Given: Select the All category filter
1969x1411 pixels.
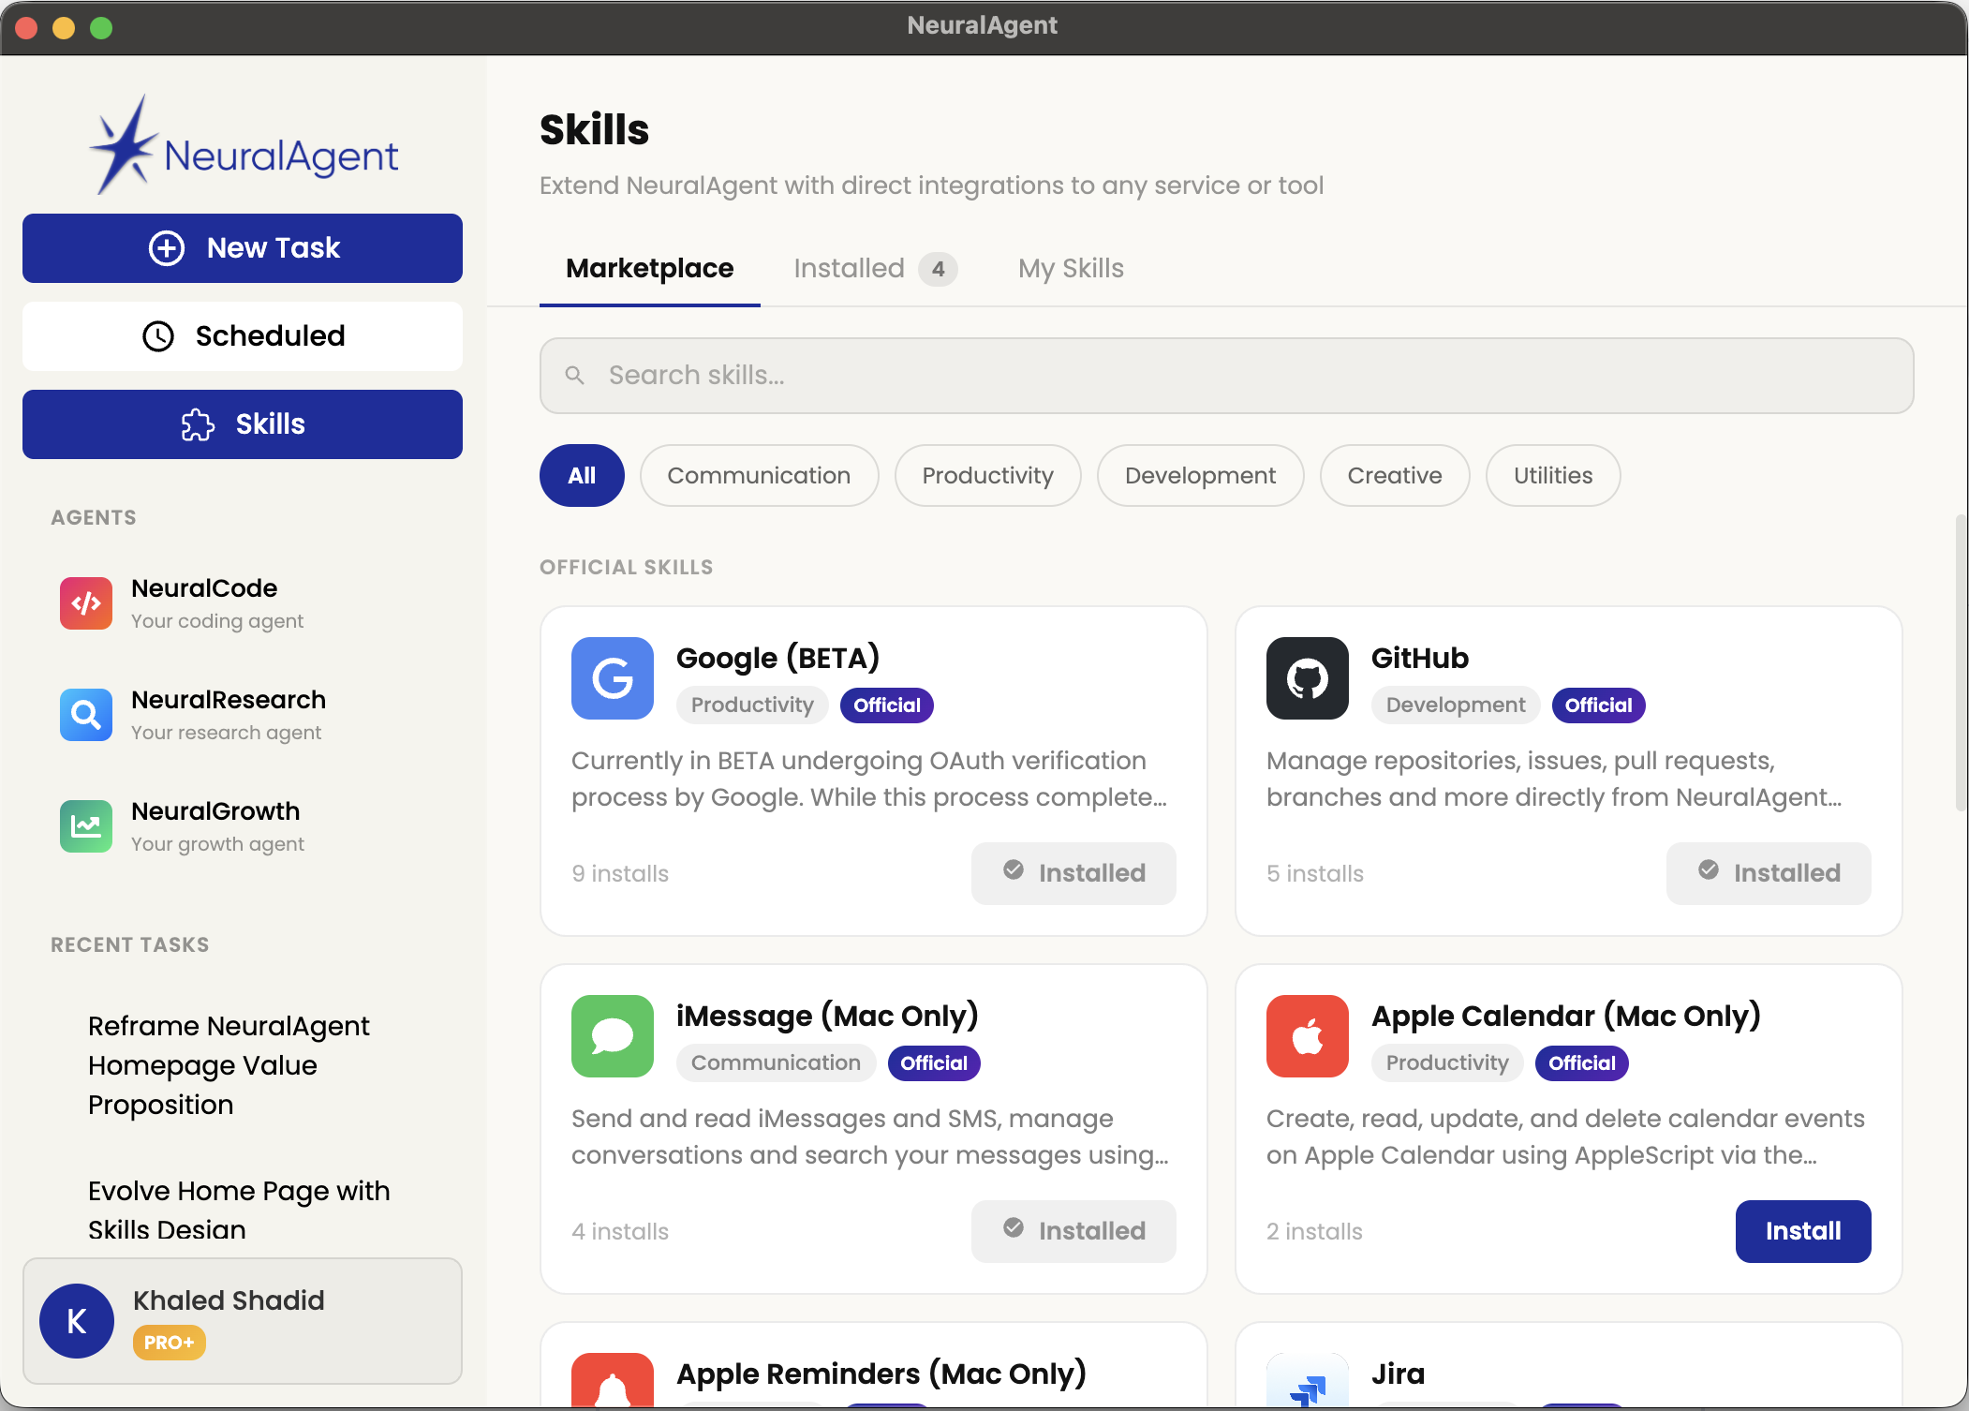Looking at the screenshot, I should coord(582,475).
